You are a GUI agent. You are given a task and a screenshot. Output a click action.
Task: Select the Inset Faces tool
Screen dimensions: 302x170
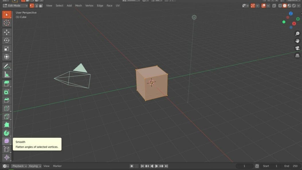click(7, 92)
